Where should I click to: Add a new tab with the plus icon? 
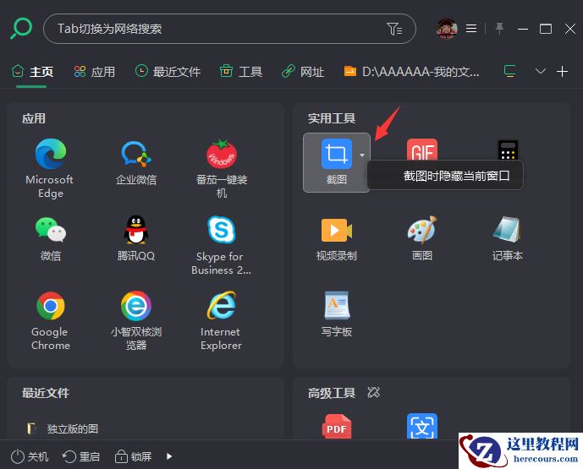point(562,71)
